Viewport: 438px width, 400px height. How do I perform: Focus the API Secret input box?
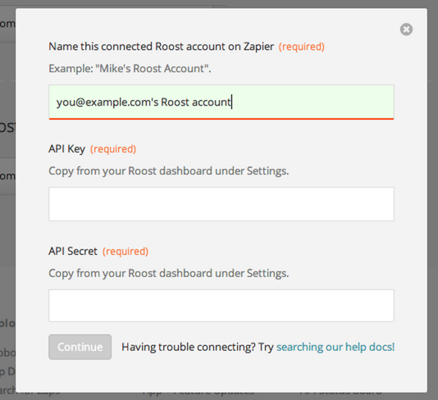(221, 306)
